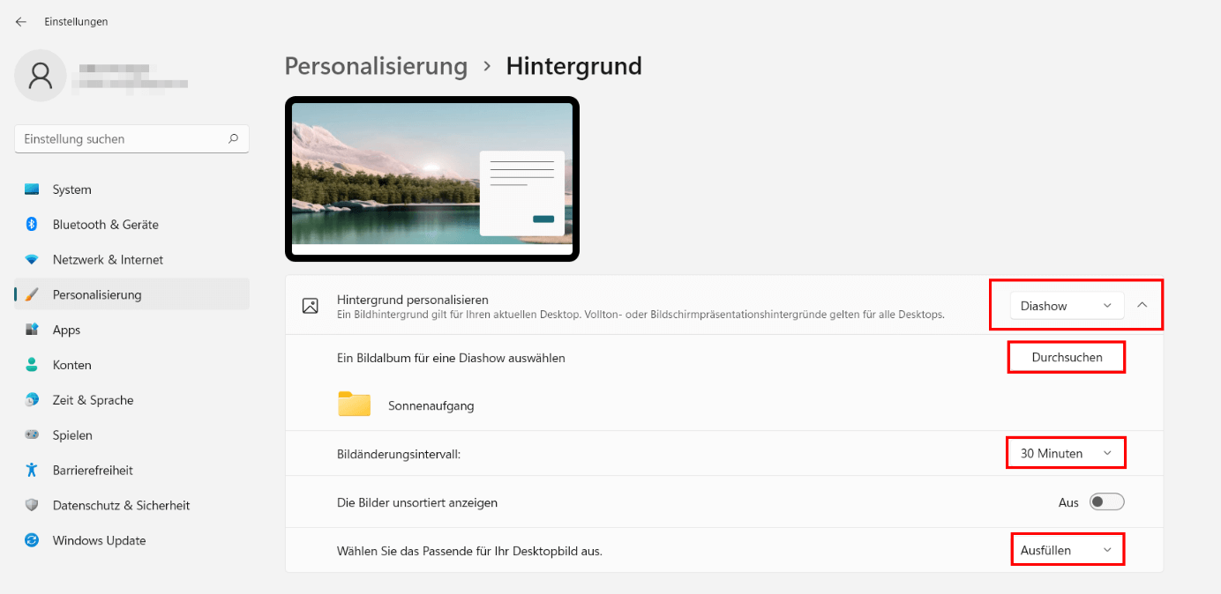Open the Diashow background type dropdown
The height and width of the screenshot is (594, 1221).
point(1067,306)
